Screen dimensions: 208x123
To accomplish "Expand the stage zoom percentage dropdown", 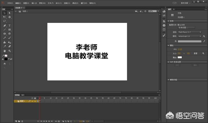I will [x=158, y=11].
